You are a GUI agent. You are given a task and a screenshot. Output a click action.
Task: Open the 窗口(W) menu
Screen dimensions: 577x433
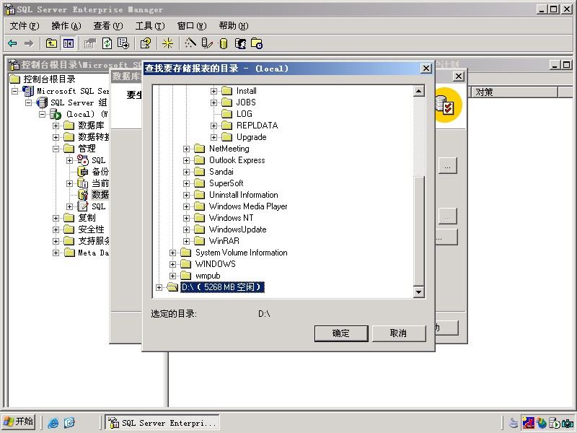[x=192, y=26]
